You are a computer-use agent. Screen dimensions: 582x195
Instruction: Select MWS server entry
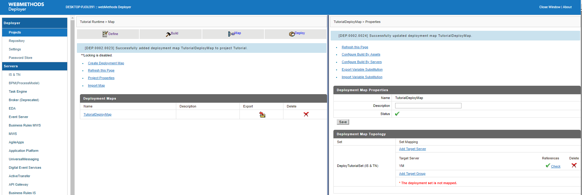pos(13,134)
